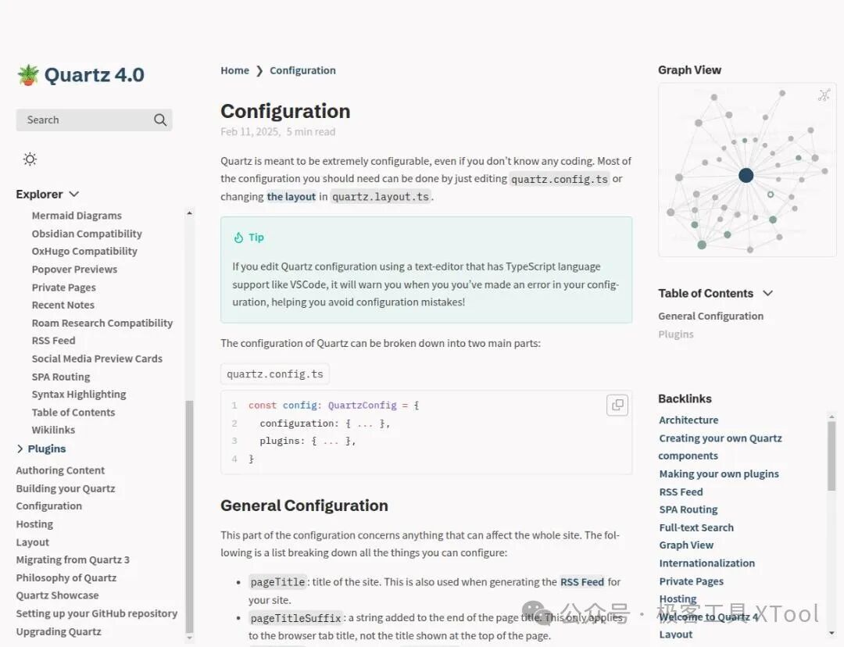The width and height of the screenshot is (844, 647).
Task: Open the global graph view icon
Action: coord(824,95)
